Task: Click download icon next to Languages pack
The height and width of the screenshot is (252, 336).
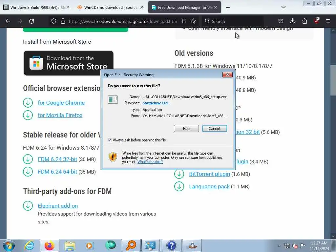Action: pyautogui.click(x=179, y=186)
